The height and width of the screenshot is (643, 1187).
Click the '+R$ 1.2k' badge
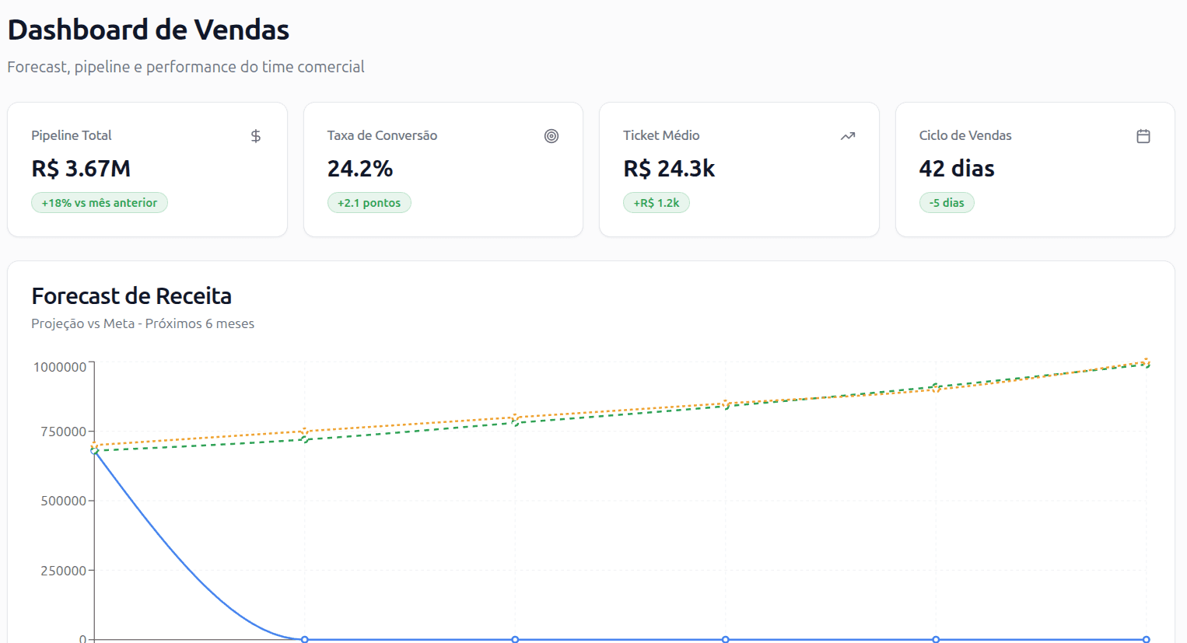point(657,202)
